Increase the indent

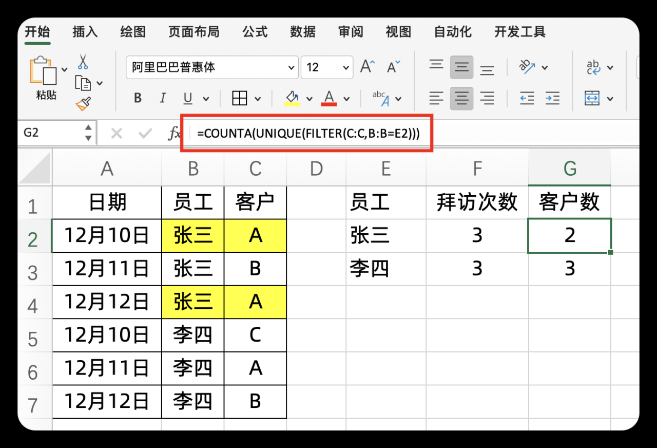pyautogui.click(x=552, y=98)
